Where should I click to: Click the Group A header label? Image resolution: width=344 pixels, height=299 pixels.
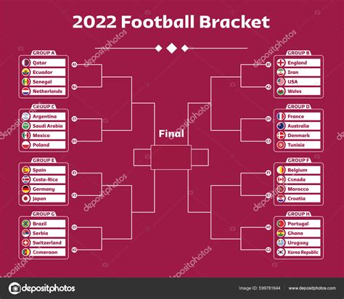(x=44, y=53)
